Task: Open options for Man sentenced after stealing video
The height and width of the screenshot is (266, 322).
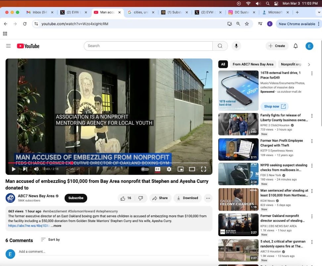Action: click(x=312, y=191)
